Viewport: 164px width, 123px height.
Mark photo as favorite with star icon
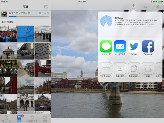[145, 6]
